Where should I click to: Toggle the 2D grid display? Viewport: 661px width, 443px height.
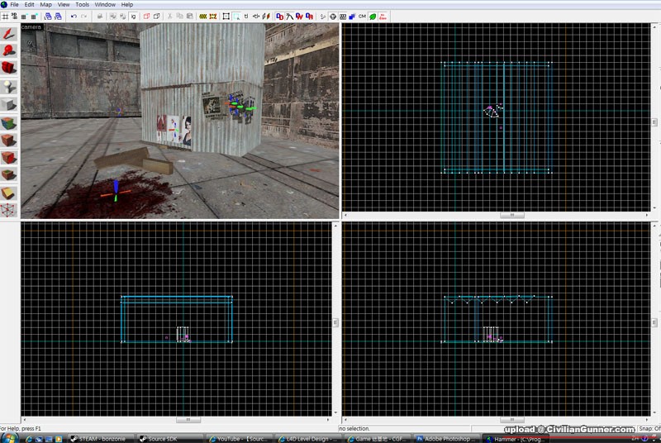(5, 16)
